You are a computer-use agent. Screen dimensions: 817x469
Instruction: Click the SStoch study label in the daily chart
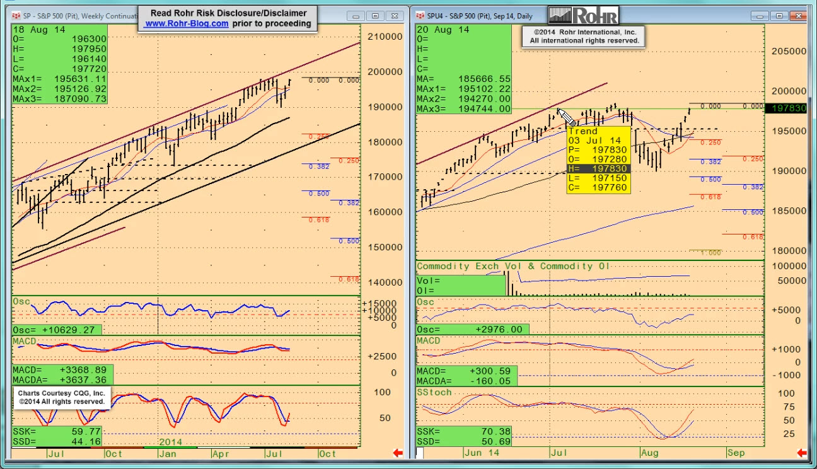tap(434, 392)
